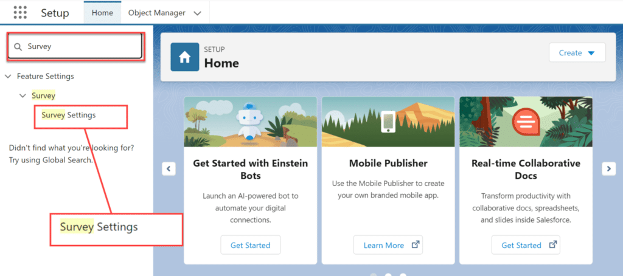Expand the Object Manager tab dropdown chevron
Image resolution: width=623 pixels, height=276 pixels.
[197, 13]
